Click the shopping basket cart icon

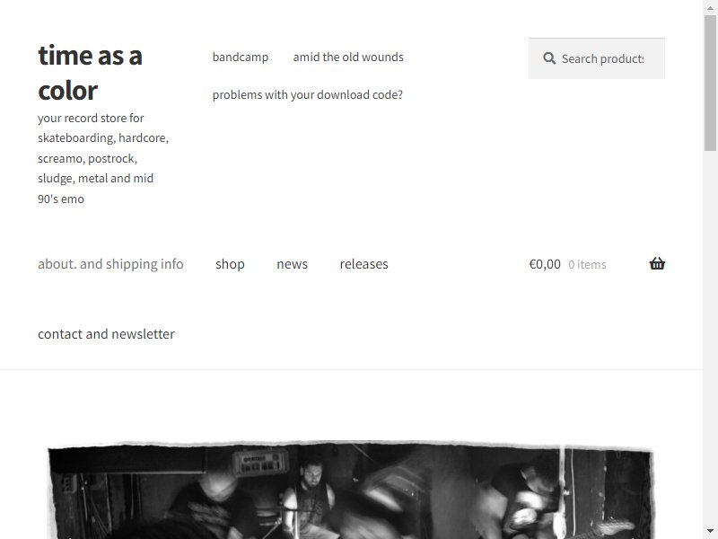[657, 263]
